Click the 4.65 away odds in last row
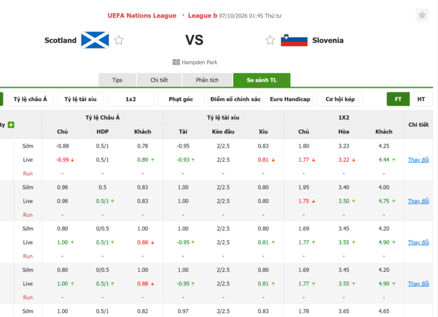 pyautogui.click(x=384, y=311)
